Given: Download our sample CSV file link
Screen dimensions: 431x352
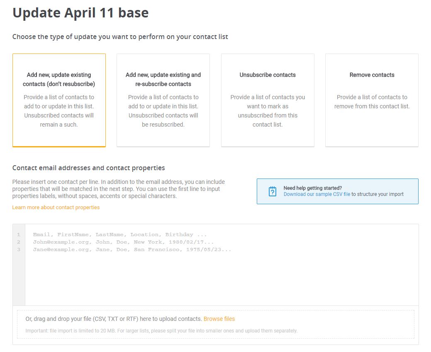Looking at the screenshot, I should [317, 194].
